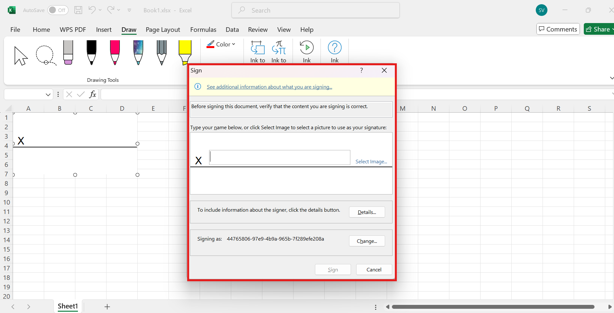The image size is (614, 313).
Task: Cancel the formula bar entry
Action: 69,94
